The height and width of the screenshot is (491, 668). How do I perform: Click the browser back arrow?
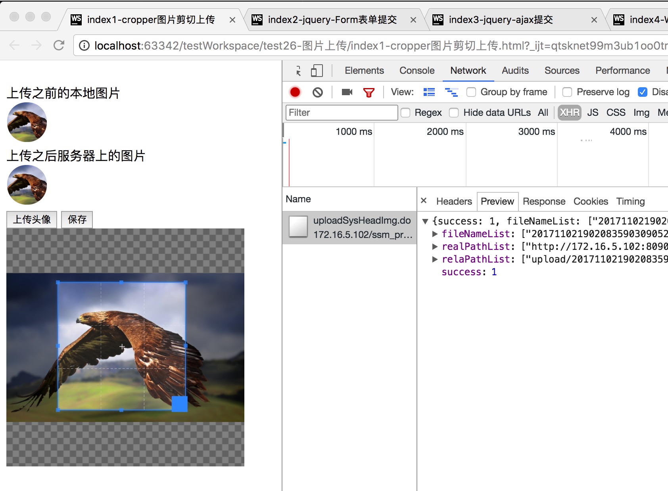pyautogui.click(x=14, y=46)
